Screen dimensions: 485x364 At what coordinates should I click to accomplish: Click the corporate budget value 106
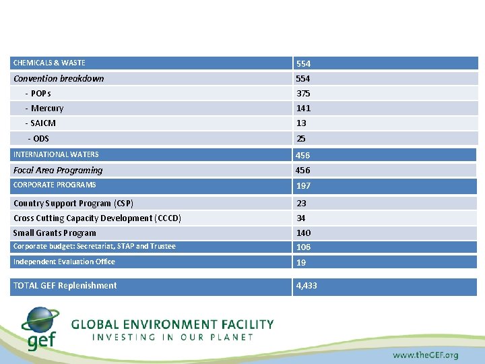303,247
